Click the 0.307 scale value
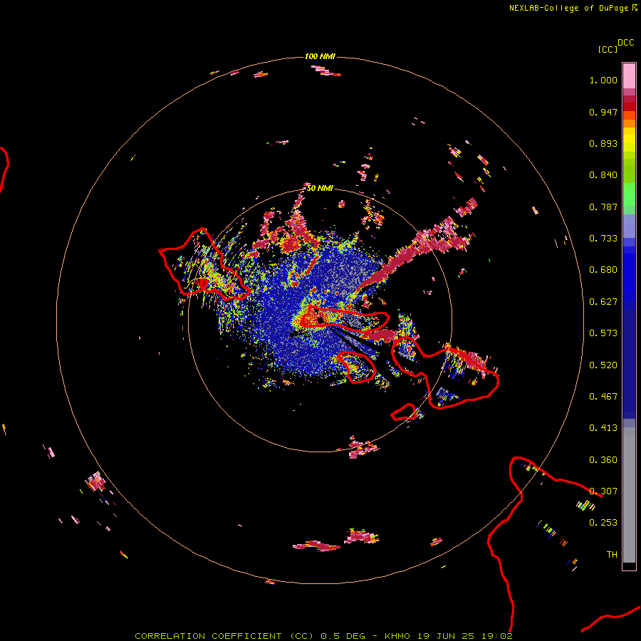 pos(603,491)
